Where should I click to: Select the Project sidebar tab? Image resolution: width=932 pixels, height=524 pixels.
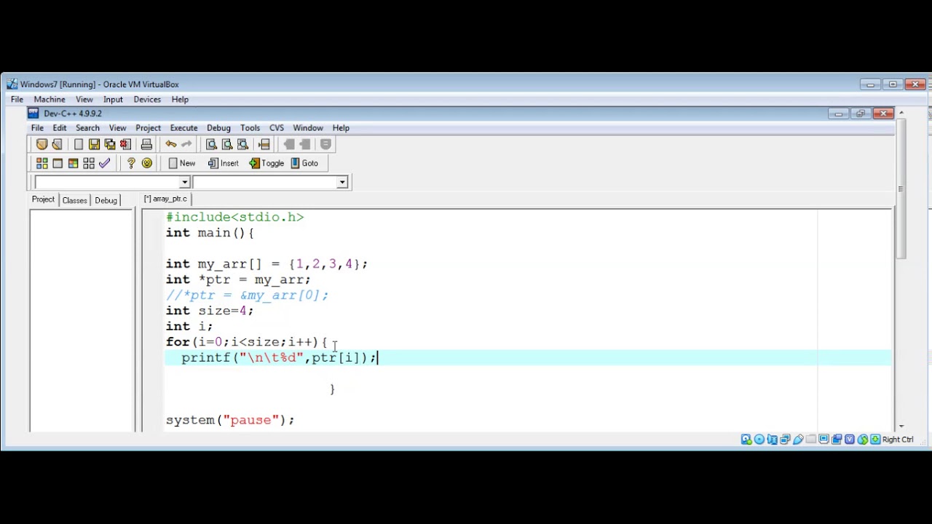[43, 199]
